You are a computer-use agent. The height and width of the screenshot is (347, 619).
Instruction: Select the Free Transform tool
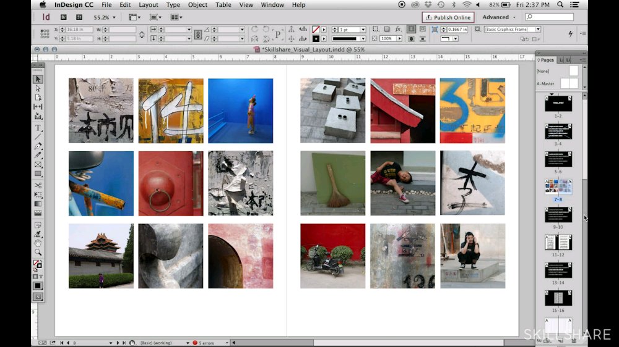38,194
